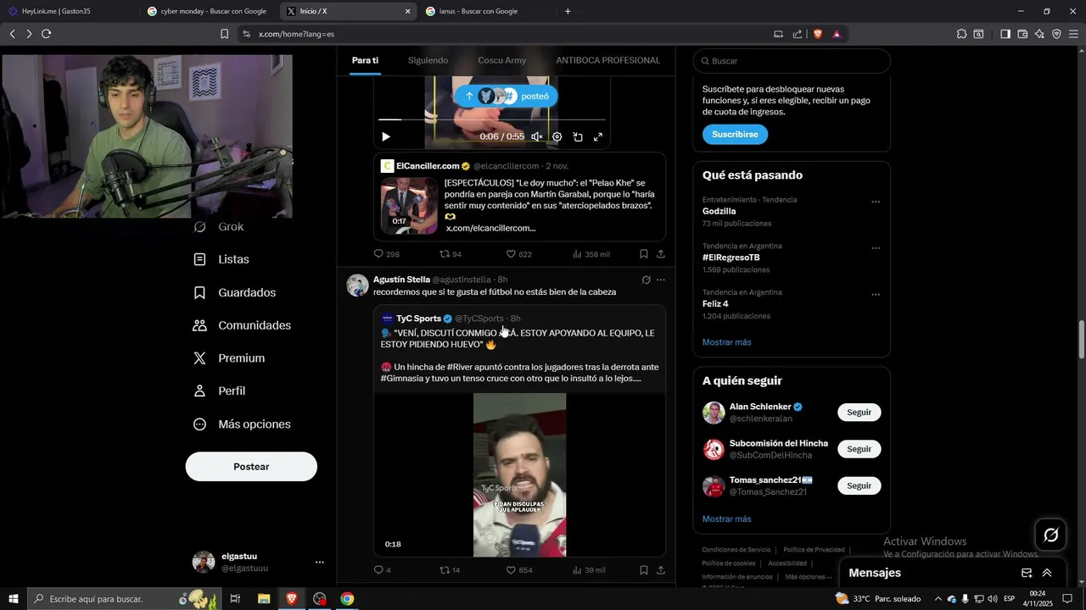Viewport: 1086px width, 610px height.
Task: Expand the Mensajes drawer
Action: coord(1047,573)
